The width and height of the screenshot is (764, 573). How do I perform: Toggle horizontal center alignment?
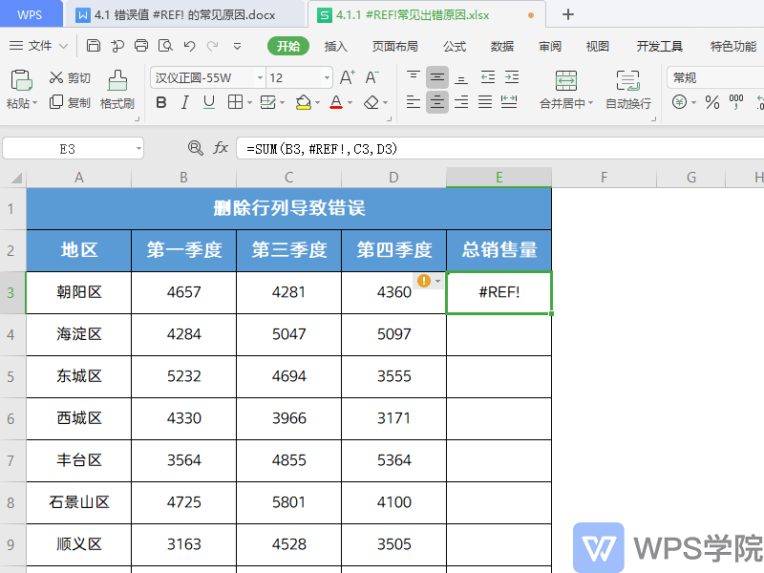[437, 102]
